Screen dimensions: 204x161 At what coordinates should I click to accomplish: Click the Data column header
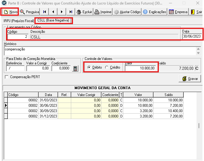(x=48, y=95)
